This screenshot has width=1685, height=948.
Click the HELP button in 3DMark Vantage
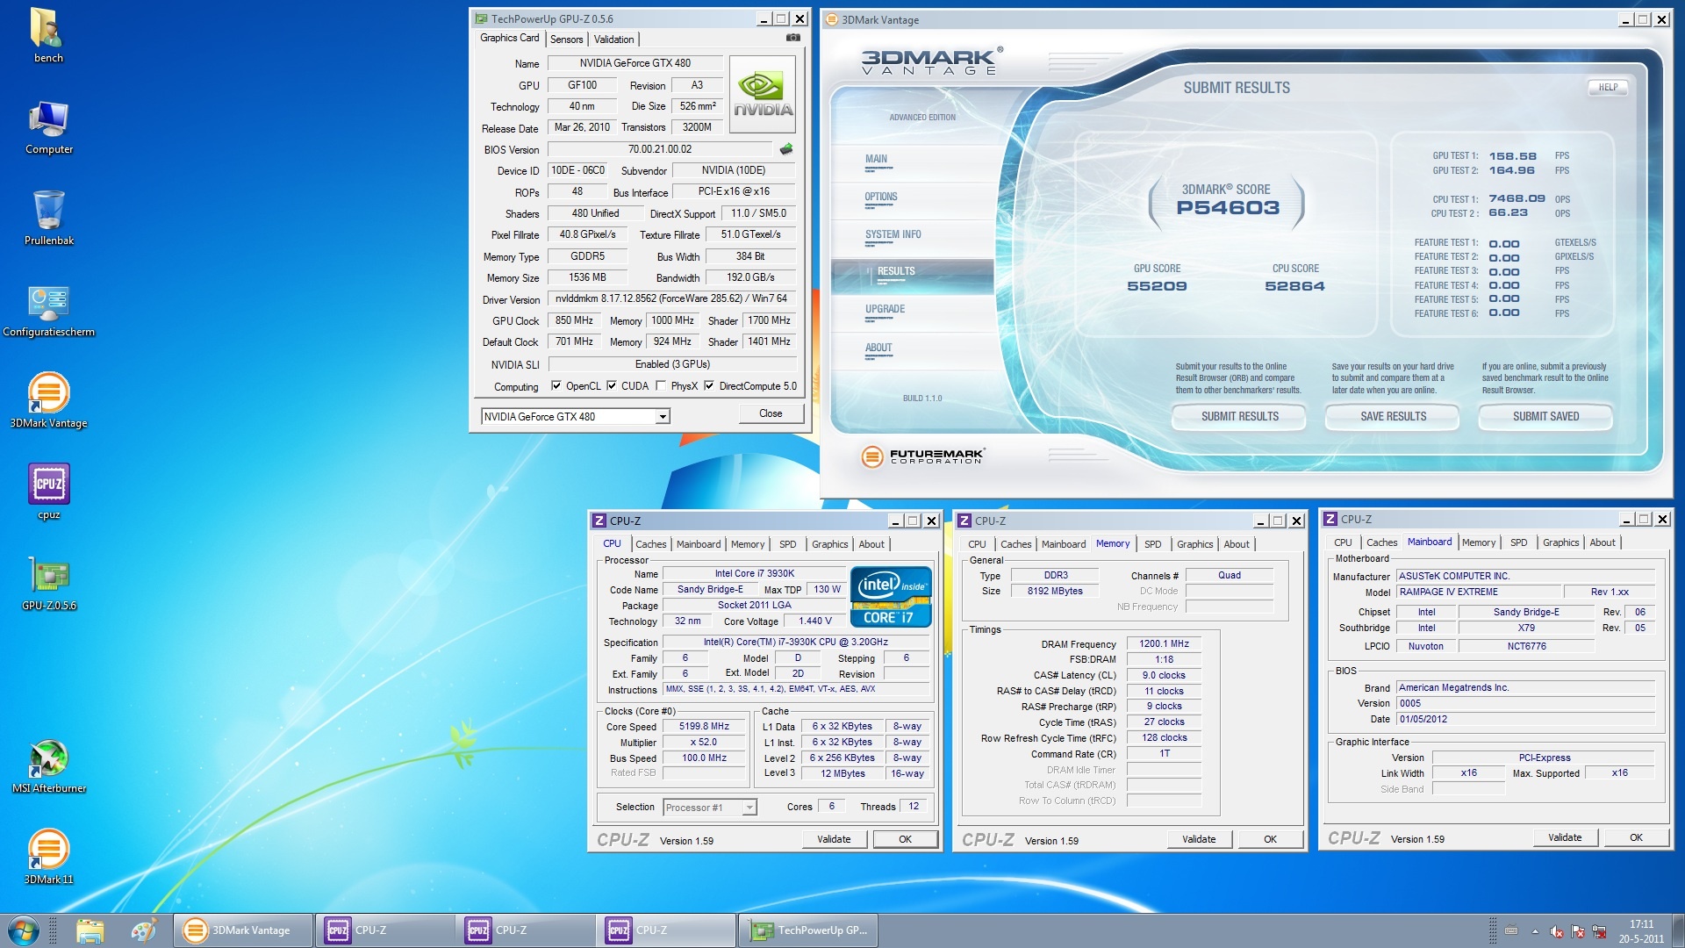click(1607, 88)
